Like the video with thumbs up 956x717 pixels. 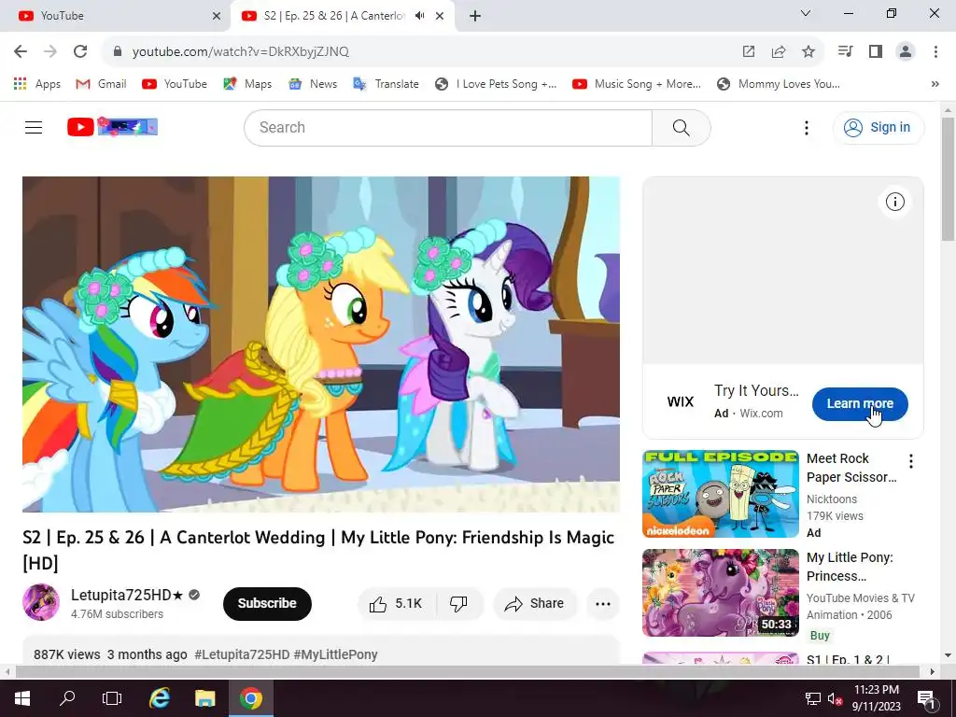click(x=396, y=604)
